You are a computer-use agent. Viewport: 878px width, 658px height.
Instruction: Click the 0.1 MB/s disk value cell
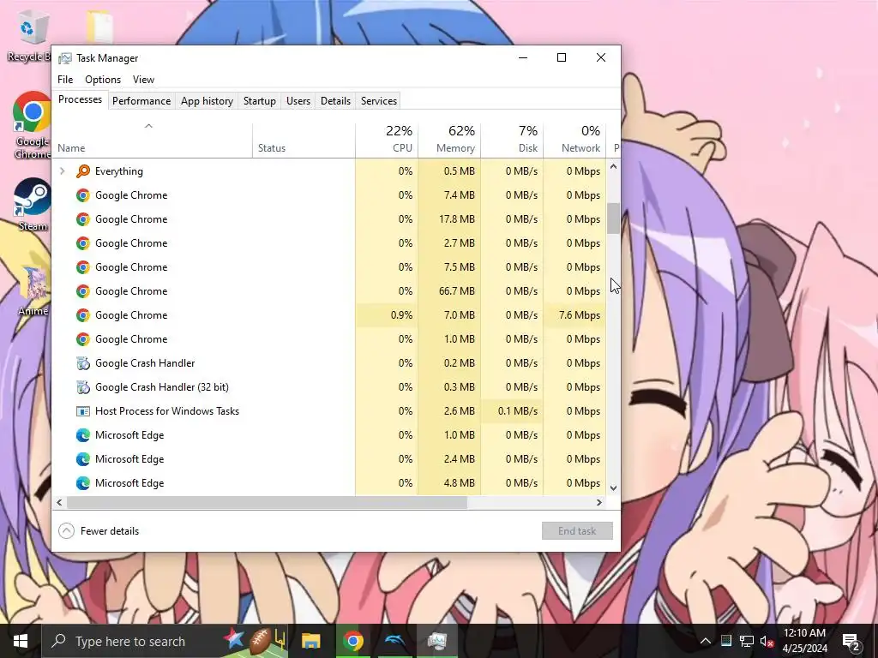[512, 411]
